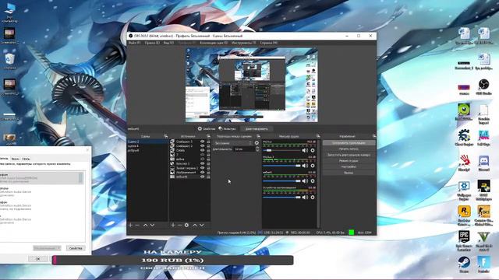
Task: Remove the selected scene with Scenes minus button
Action: [137, 225]
